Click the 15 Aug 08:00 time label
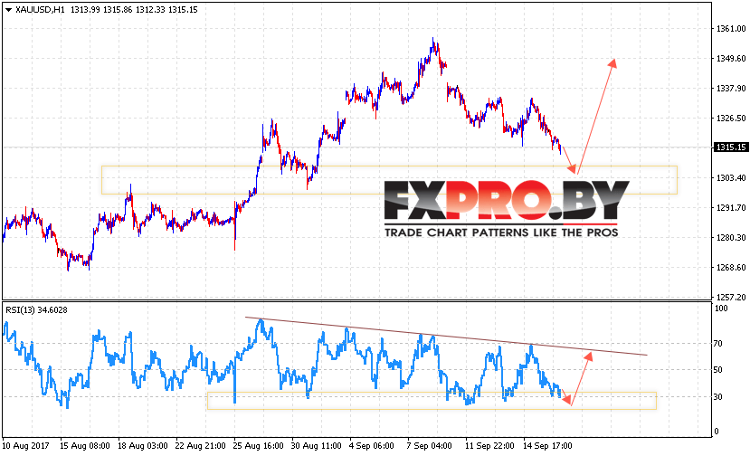The height and width of the screenshot is (456, 750). 85,445
